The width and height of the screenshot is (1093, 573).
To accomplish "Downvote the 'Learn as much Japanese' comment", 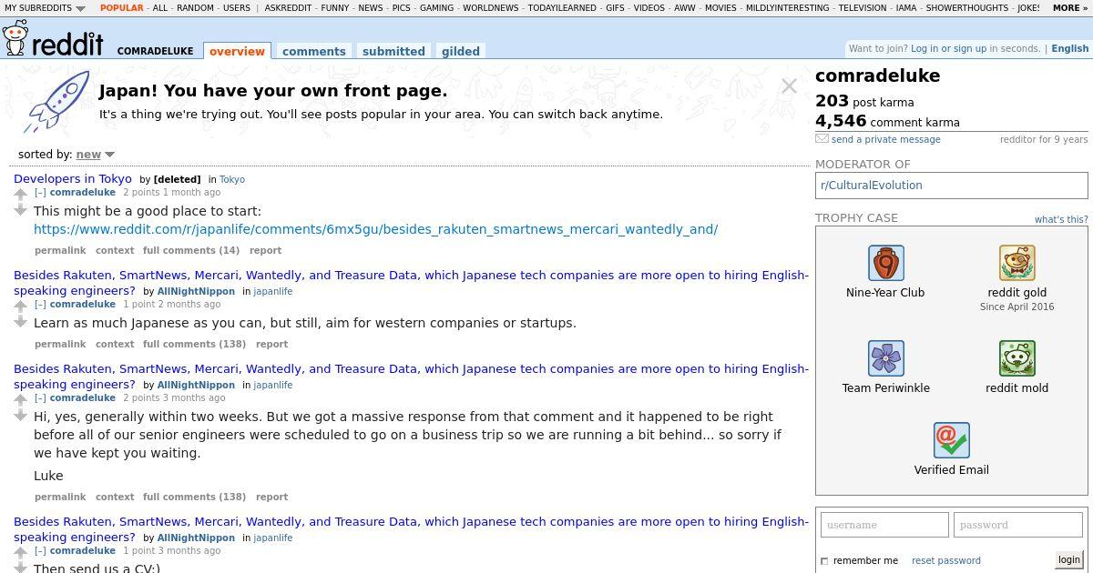I will (x=21, y=322).
